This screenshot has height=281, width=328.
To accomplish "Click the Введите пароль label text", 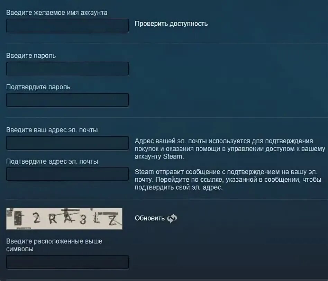I will 31,56.
